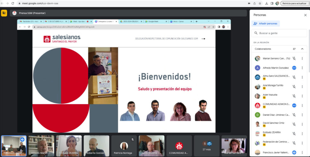Click mute icon for David Sánchez Ortiz

pyautogui.click(x=294, y=124)
